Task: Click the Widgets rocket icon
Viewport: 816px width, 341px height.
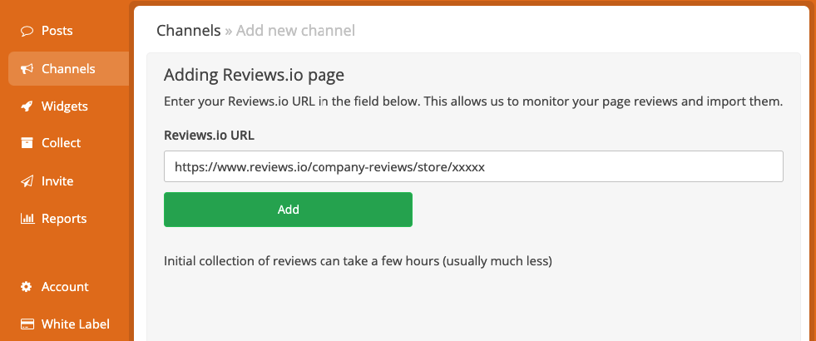Action: point(27,106)
